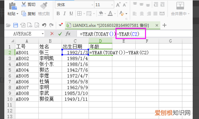The image size is (199, 119).
Task: Open the Name Box dropdown showing AVERAGE
Action: click(43, 34)
